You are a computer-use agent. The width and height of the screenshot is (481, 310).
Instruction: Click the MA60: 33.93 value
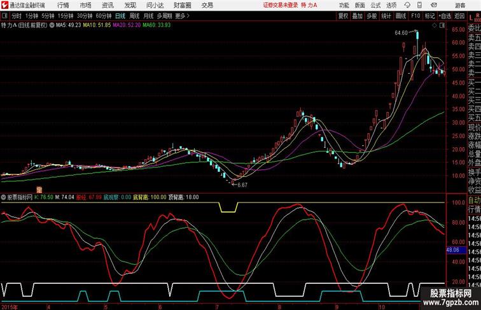(157, 25)
